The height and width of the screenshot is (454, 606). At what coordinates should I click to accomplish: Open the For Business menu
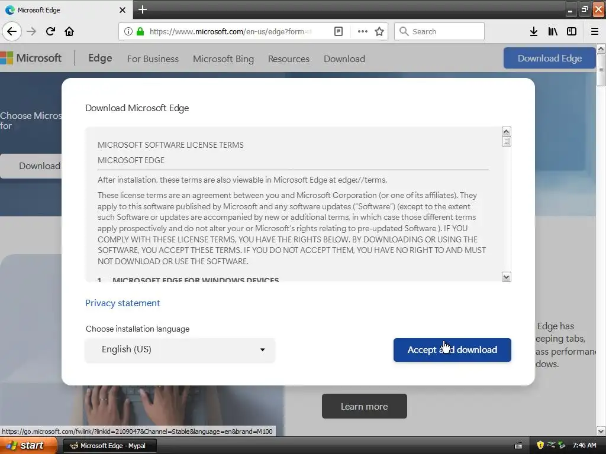153,59
